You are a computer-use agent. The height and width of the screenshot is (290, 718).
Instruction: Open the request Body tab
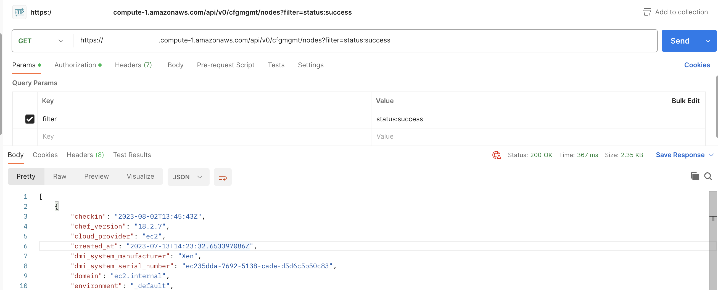click(x=175, y=65)
